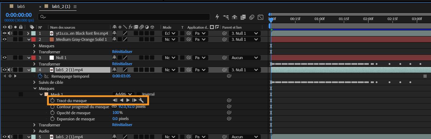Click the label tag column header
This screenshot has height=139, width=431.
pyautogui.click(x=32, y=27)
